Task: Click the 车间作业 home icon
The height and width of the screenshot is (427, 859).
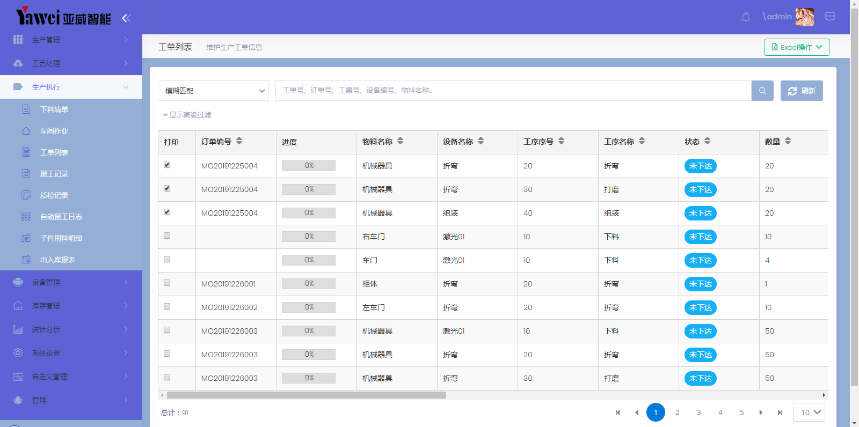Action: [26, 131]
